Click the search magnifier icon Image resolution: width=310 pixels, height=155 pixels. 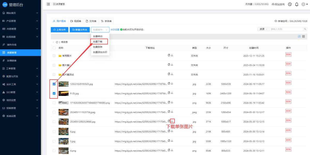(305, 29)
